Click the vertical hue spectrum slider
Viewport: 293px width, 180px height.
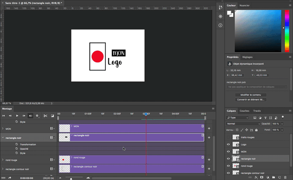[287, 31]
